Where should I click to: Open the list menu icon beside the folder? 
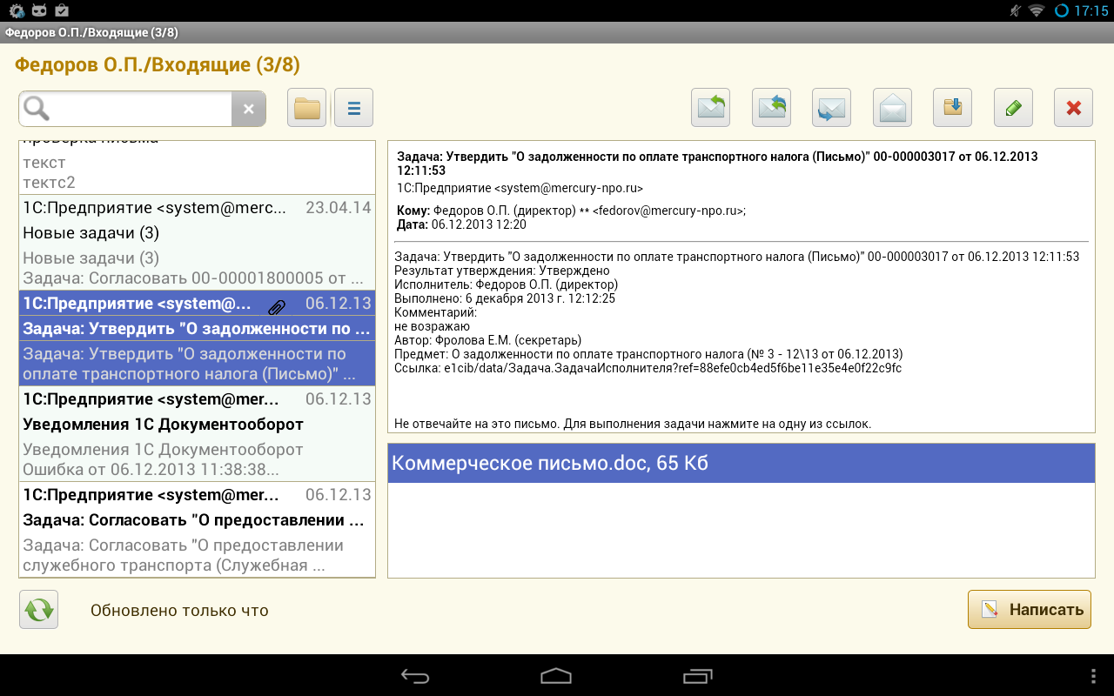click(x=354, y=109)
